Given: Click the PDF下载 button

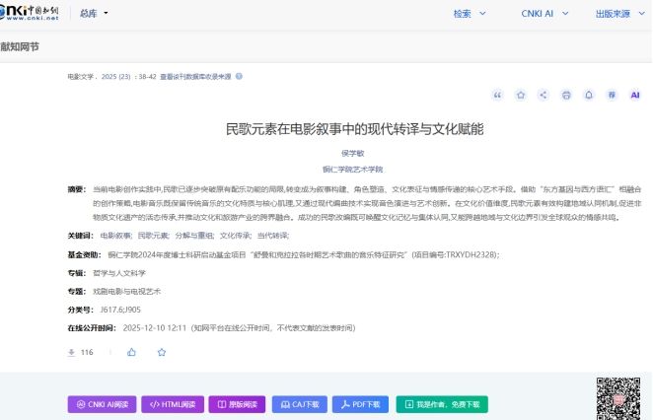Looking at the screenshot, I should [360, 404].
